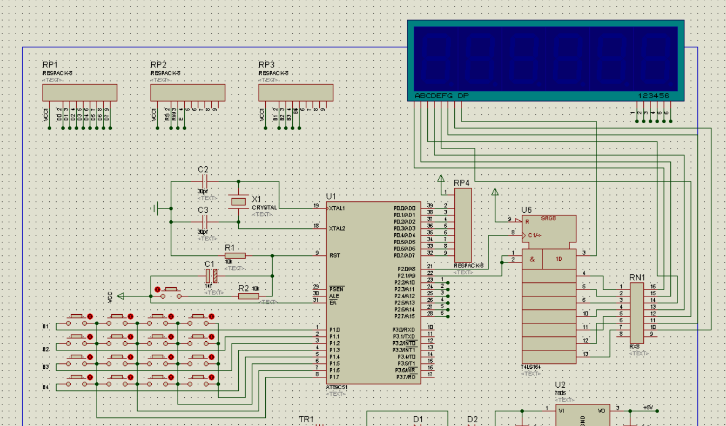Select capacitor C2 symbol
Viewport: 726px width, 426px height.
[204, 181]
